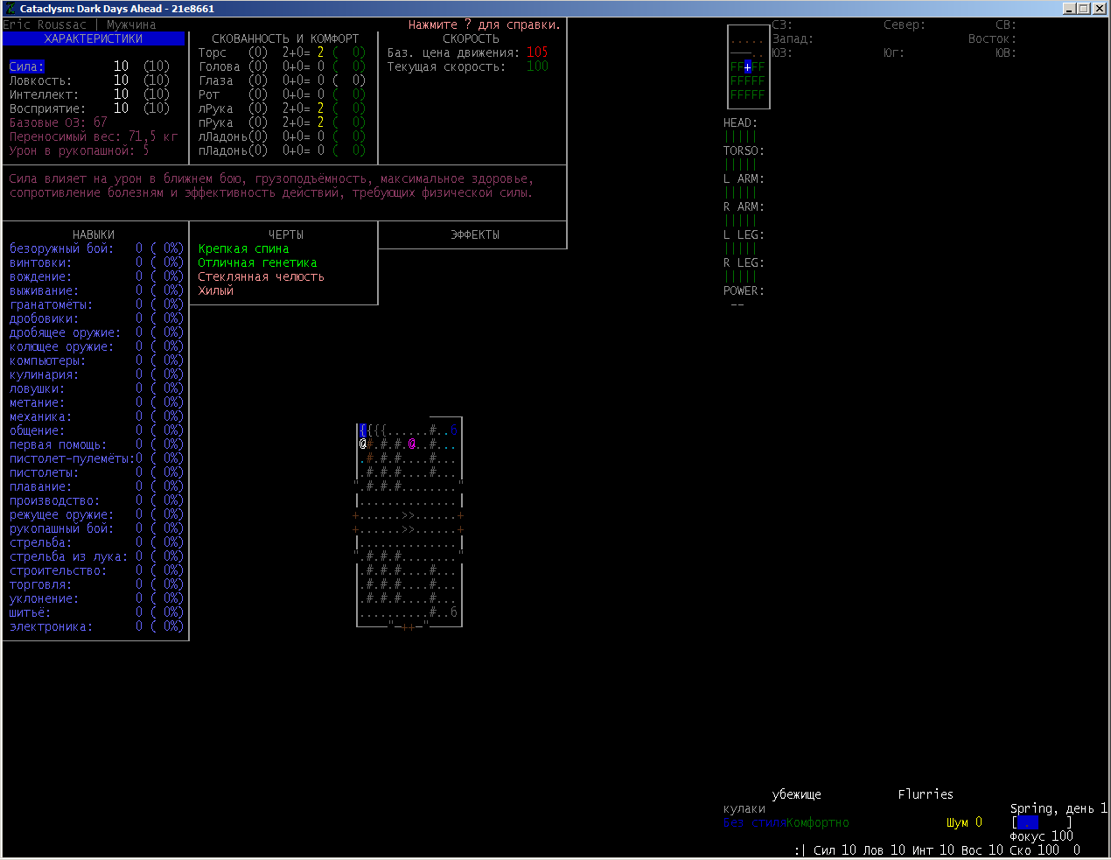Select the Отличная генетика trait
This screenshot has height=860, width=1111.
pyautogui.click(x=257, y=262)
